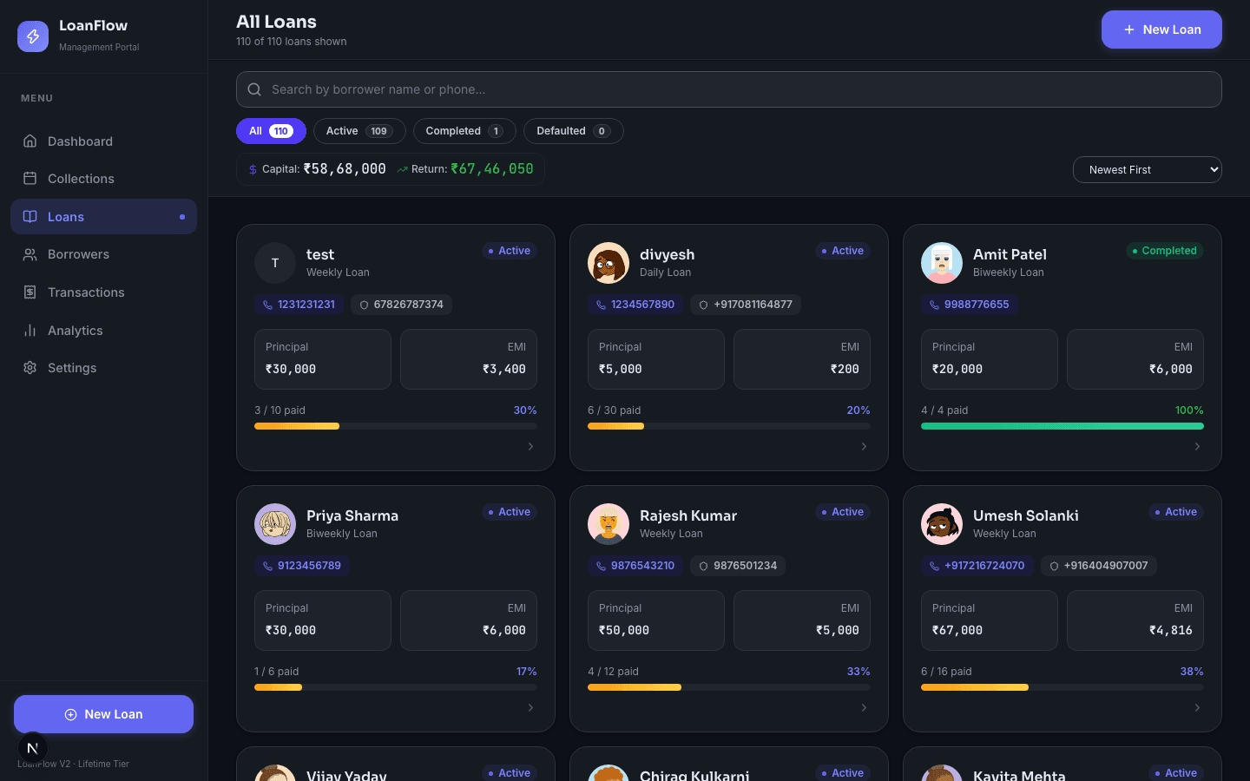Click the '110 of 110 loans shown' text

tap(292, 42)
